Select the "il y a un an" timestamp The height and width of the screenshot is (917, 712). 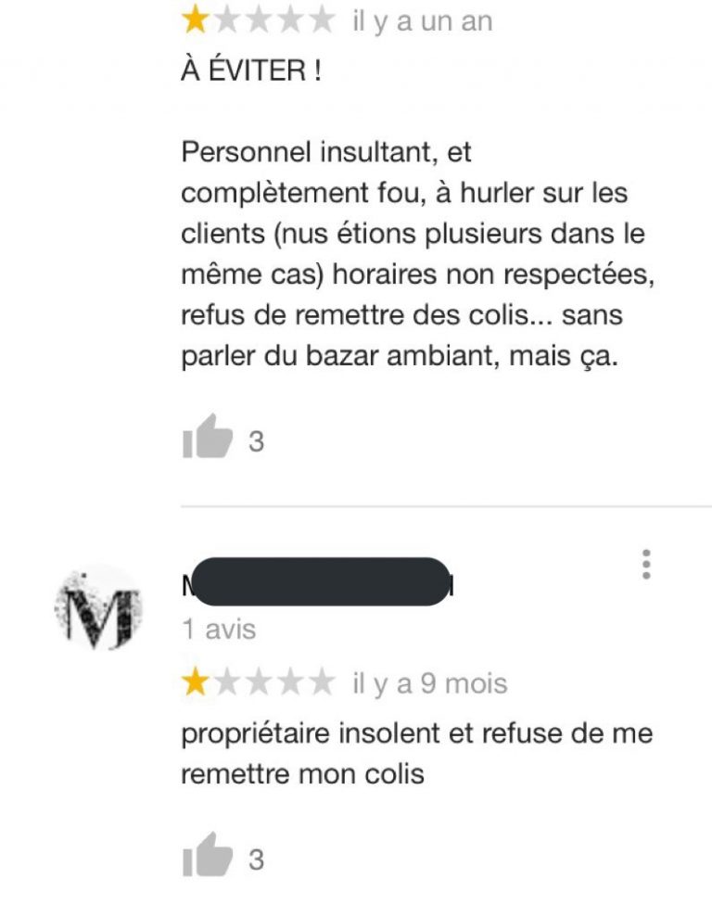coord(423,22)
